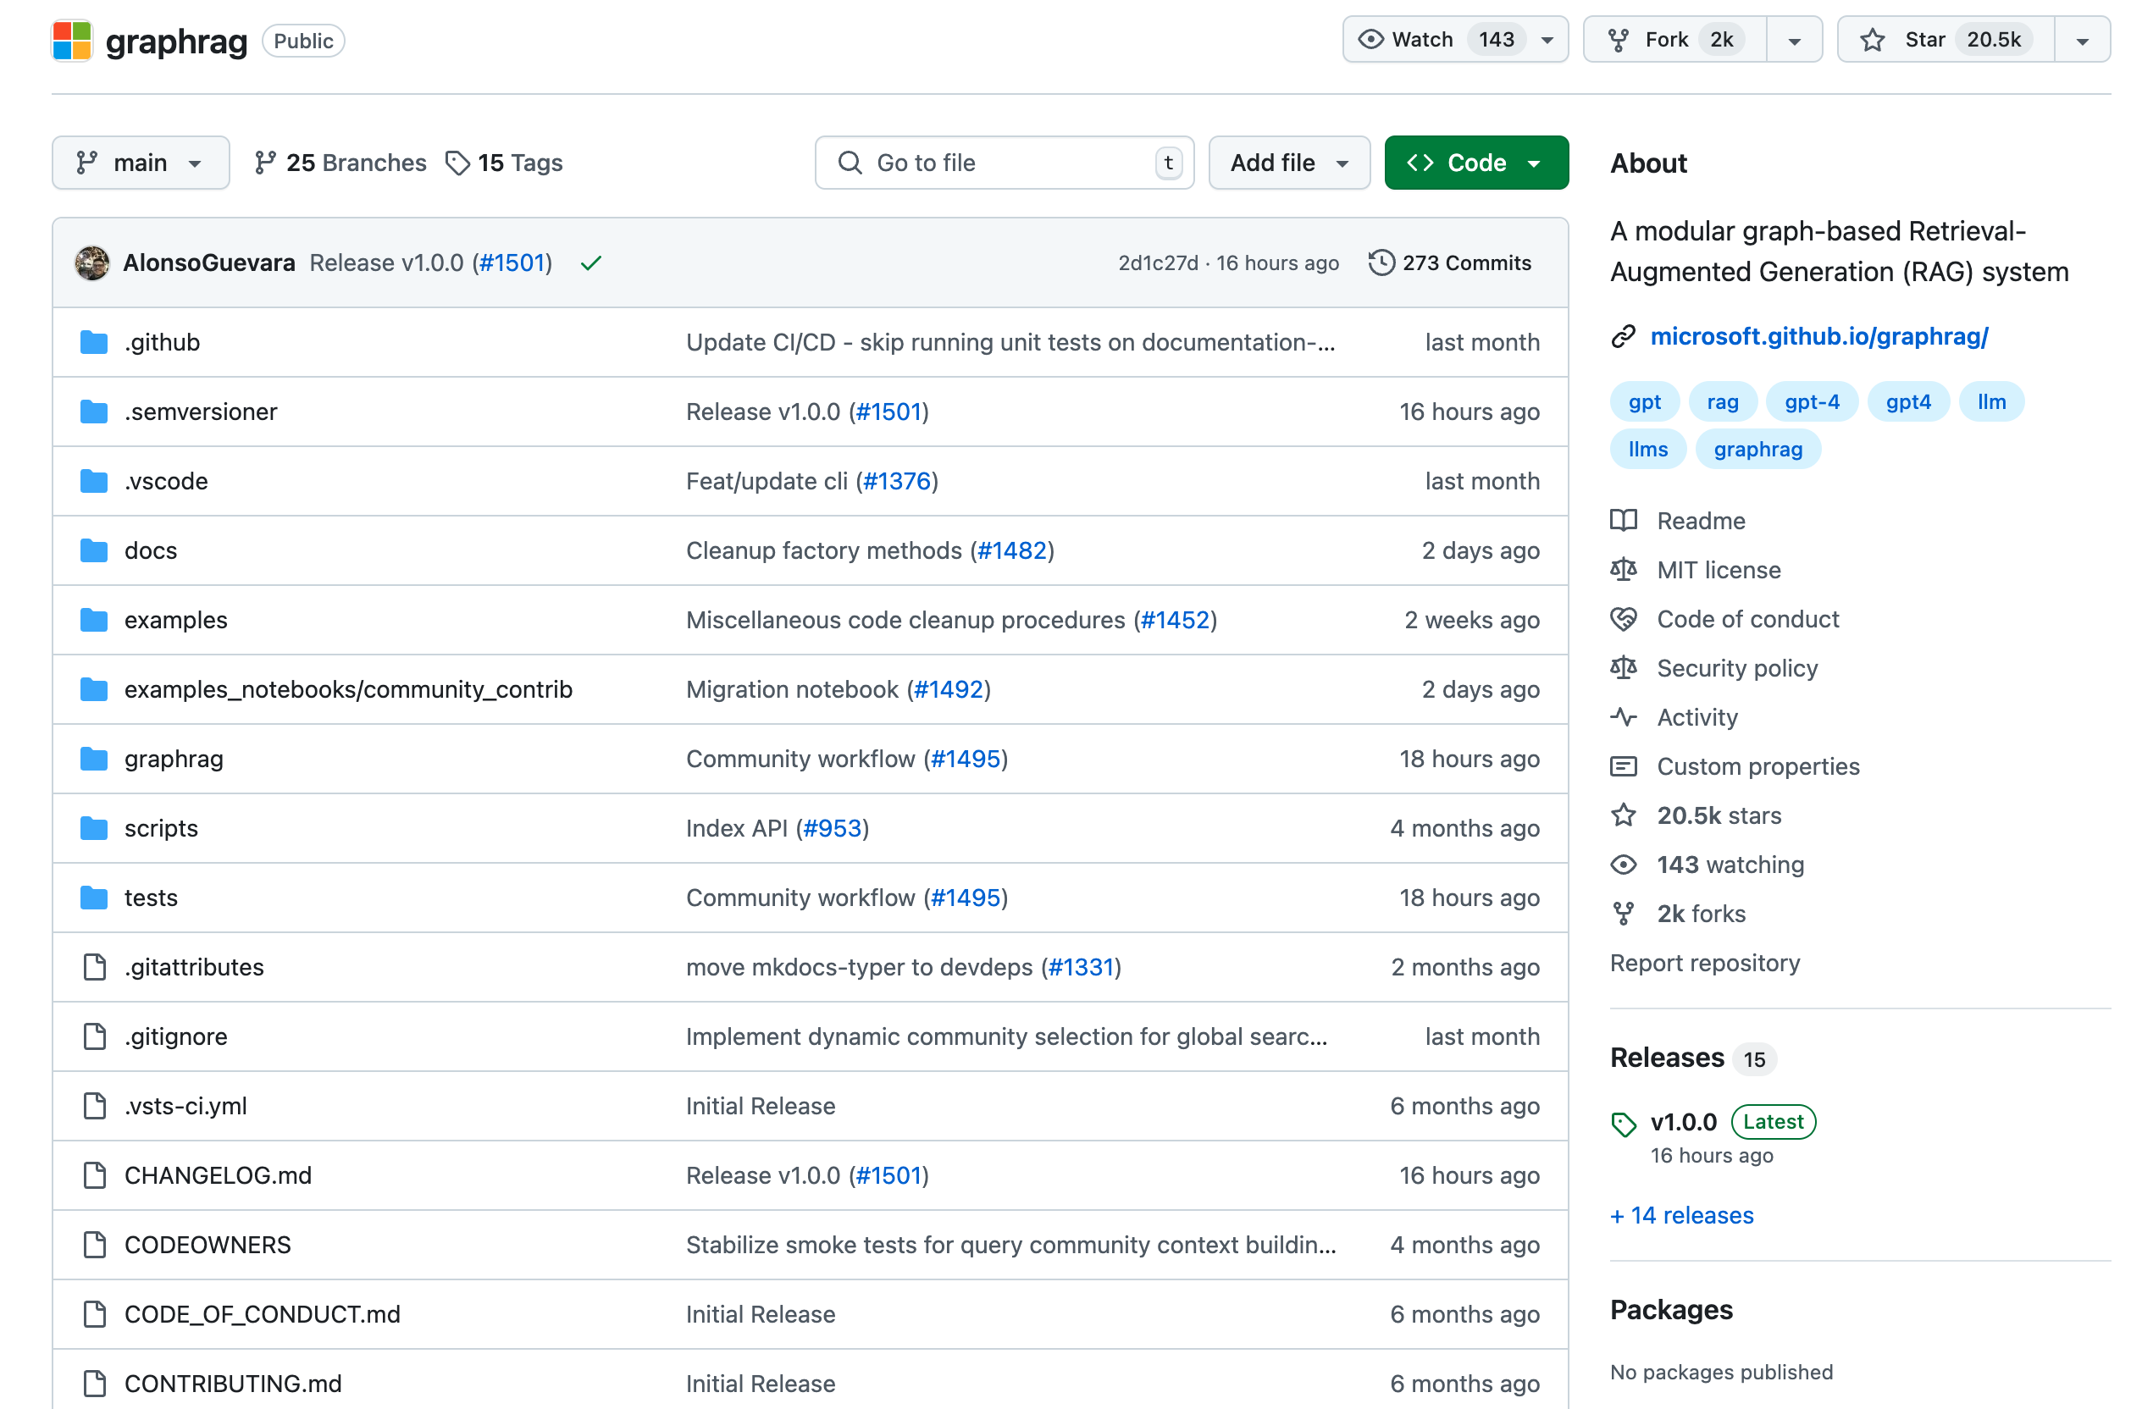Open the main branch selector dropdown
Screen dimensions: 2131x1409
click(141, 163)
